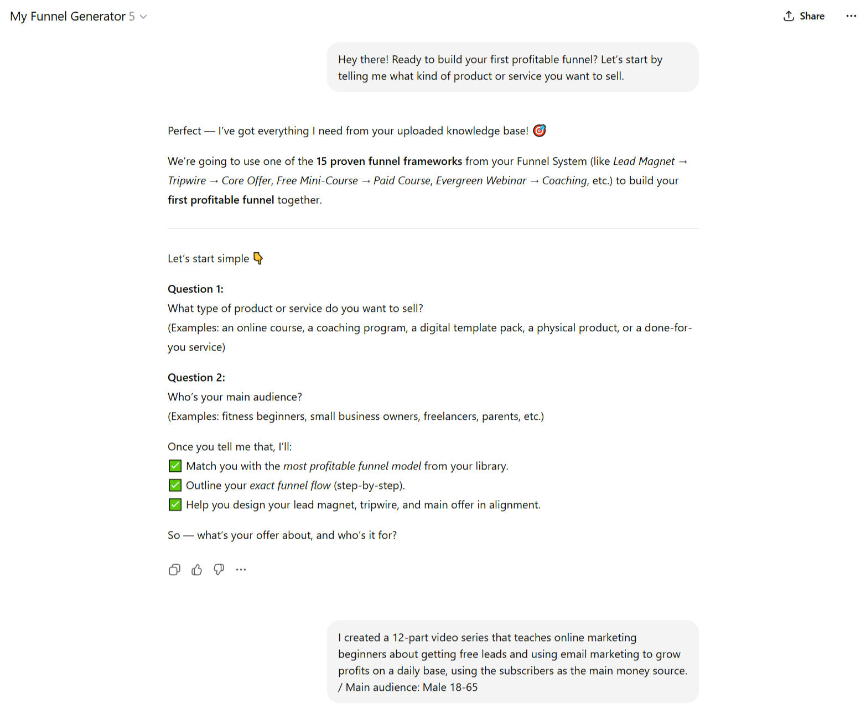The width and height of the screenshot is (866, 719).
Task: Click checkmark beside Help you design
Action: tap(175, 504)
